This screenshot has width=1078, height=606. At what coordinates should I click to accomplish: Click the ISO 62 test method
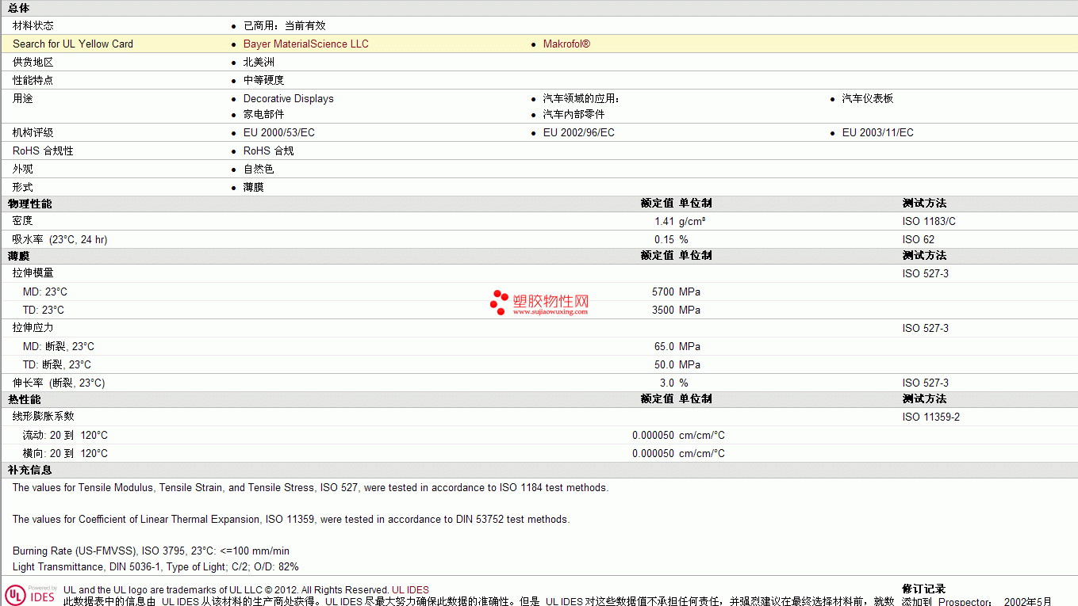(x=919, y=239)
